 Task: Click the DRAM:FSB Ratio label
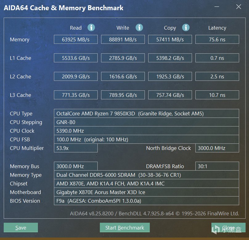[165, 166]
